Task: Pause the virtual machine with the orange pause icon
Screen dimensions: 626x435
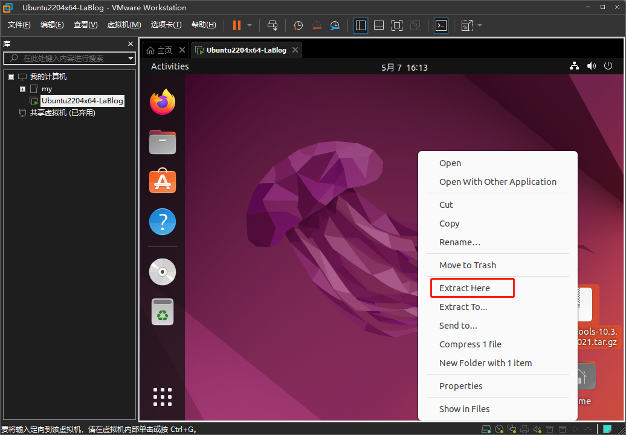Action: pos(237,25)
